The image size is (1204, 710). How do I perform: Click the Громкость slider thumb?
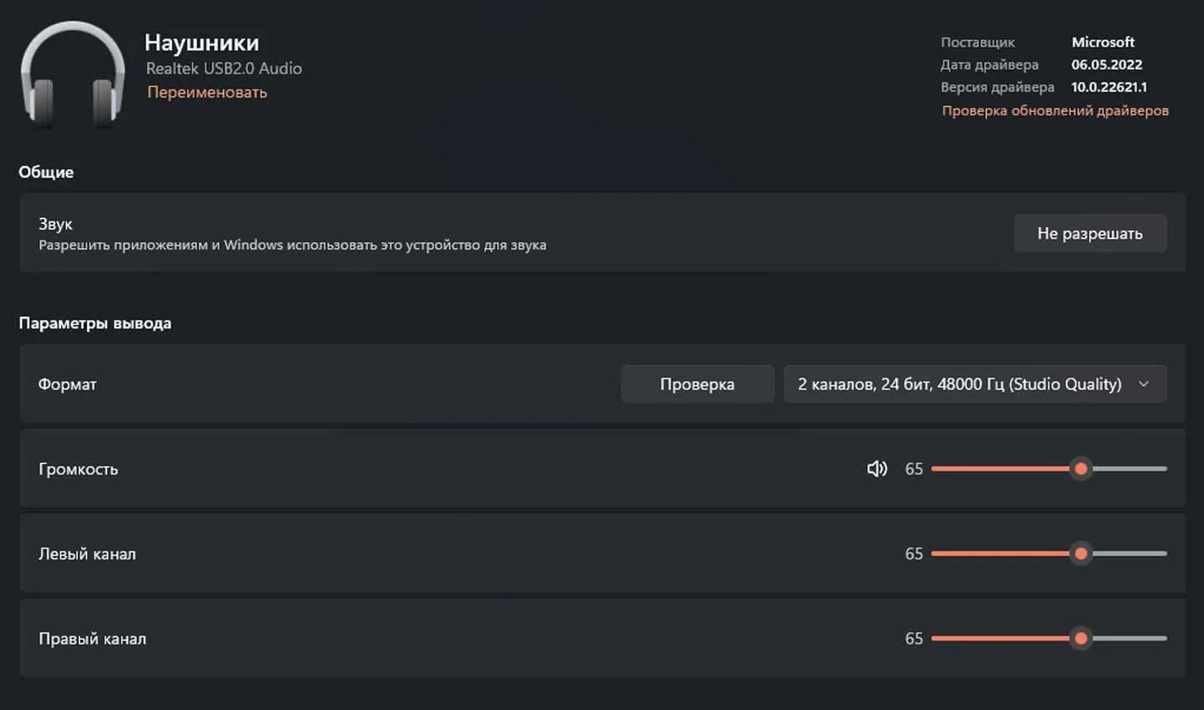pyautogui.click(x=1081, y=469)
